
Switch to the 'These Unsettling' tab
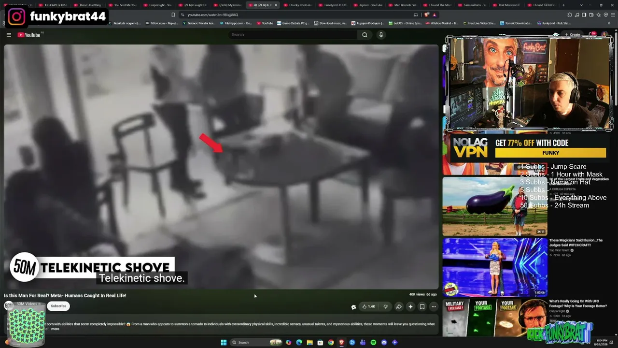coord(87,5)
